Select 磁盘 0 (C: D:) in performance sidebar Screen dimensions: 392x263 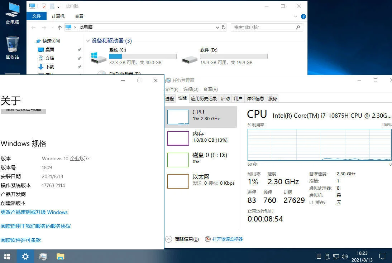pyautogui.click(x=201, y=158)
